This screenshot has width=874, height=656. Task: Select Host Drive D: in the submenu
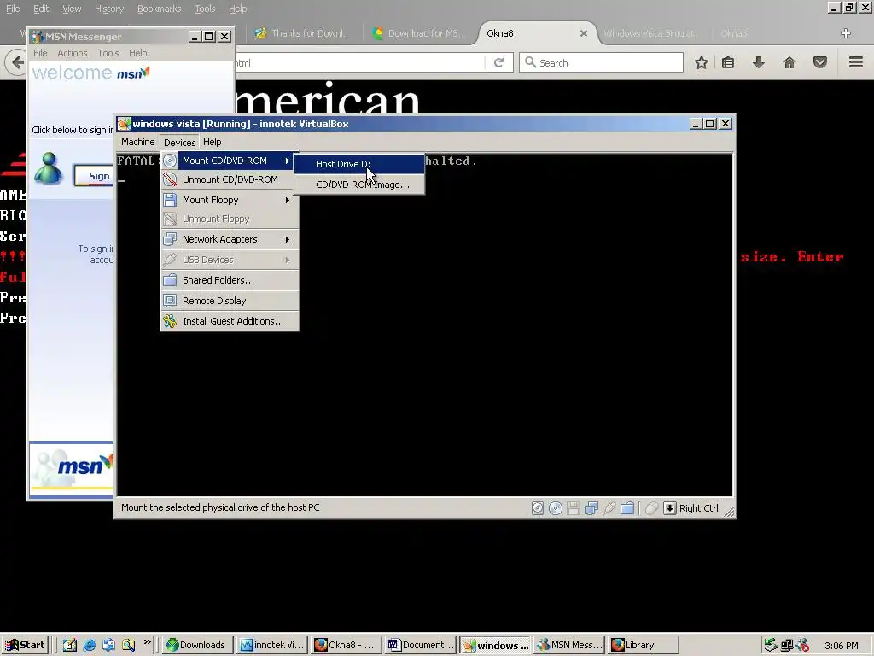pyautogui.click(x=359, y=164)
